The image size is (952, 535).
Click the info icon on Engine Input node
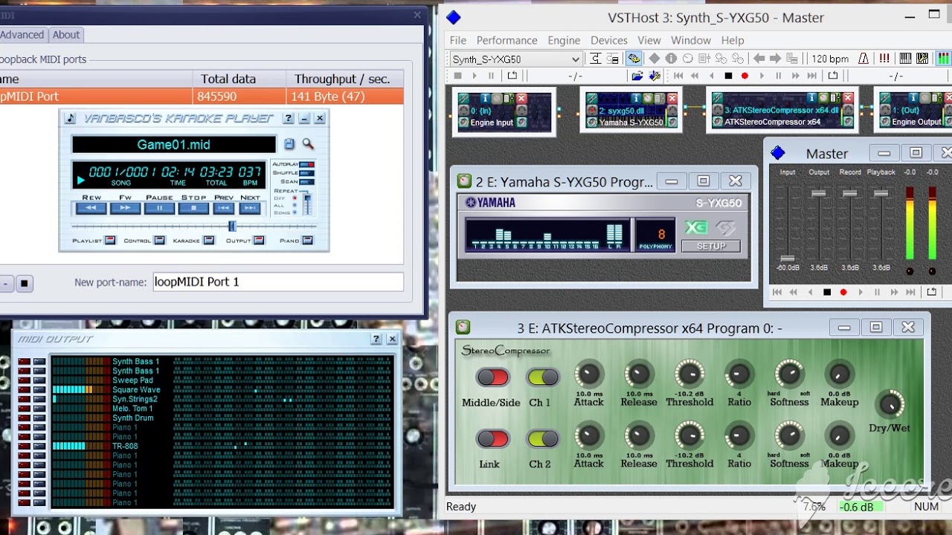[x=485, y=98]
